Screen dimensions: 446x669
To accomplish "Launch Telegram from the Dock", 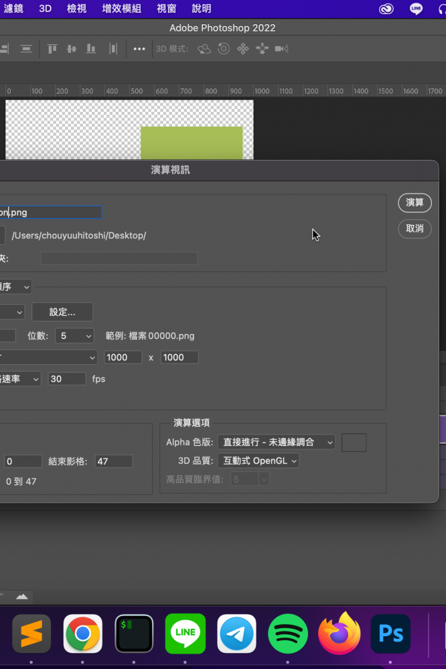I will tap(236, 634).
